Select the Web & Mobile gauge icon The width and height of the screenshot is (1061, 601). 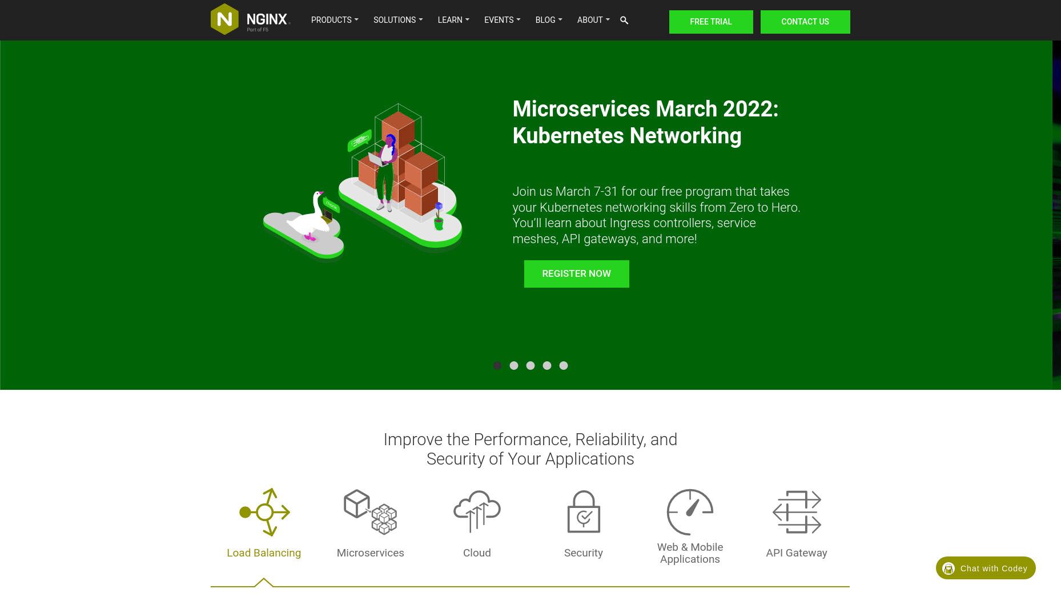pos(690,512)
